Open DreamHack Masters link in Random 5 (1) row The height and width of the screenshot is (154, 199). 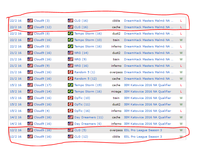pyautogui.click(x=149, y=72)
